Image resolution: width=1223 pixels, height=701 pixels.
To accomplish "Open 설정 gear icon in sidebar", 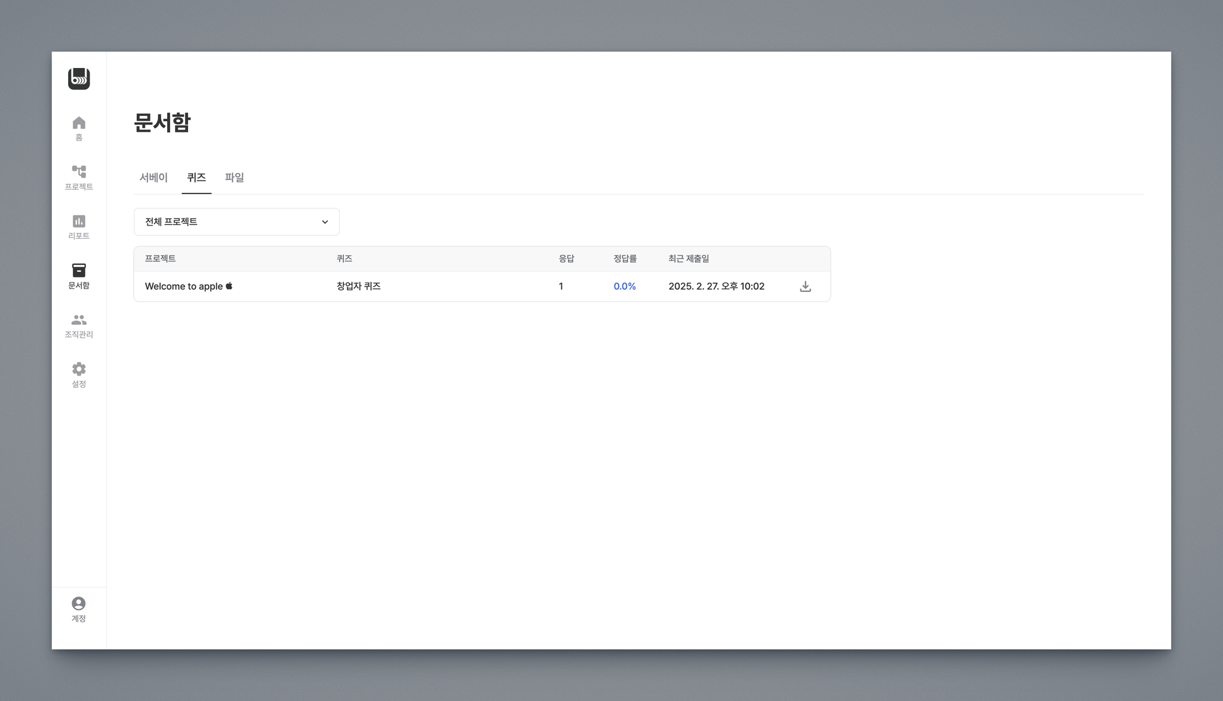I will click(x=79, y=374).
